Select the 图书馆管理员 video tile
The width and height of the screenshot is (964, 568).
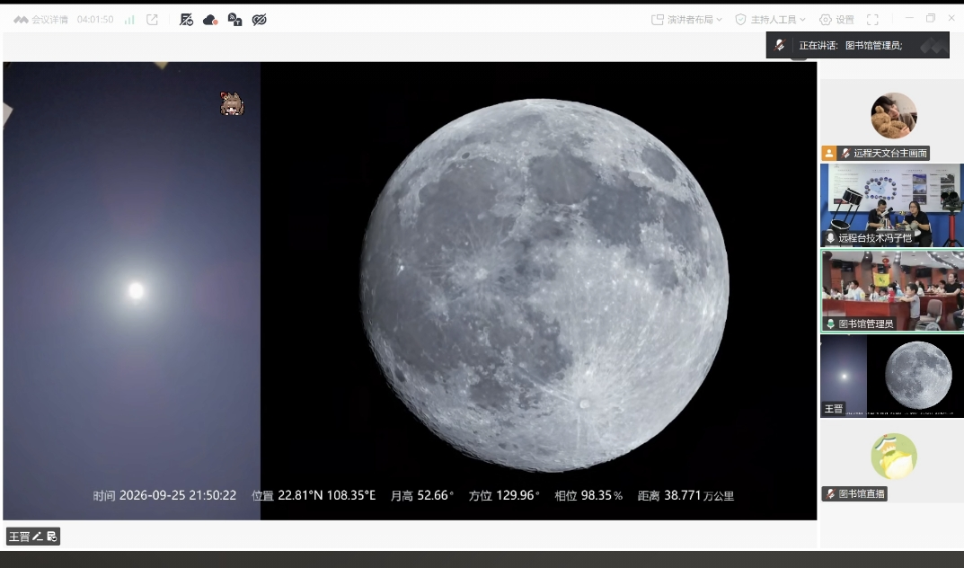[x=892, y=291]
